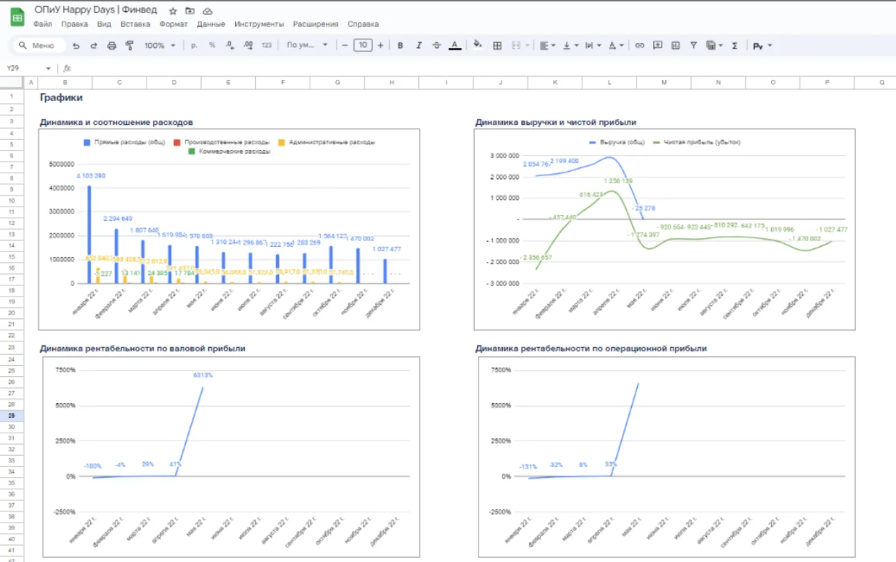This screenshot has width=896, height=562.
Task: Click the Create filter funnel icon
Action: click(x=693, y=45)
